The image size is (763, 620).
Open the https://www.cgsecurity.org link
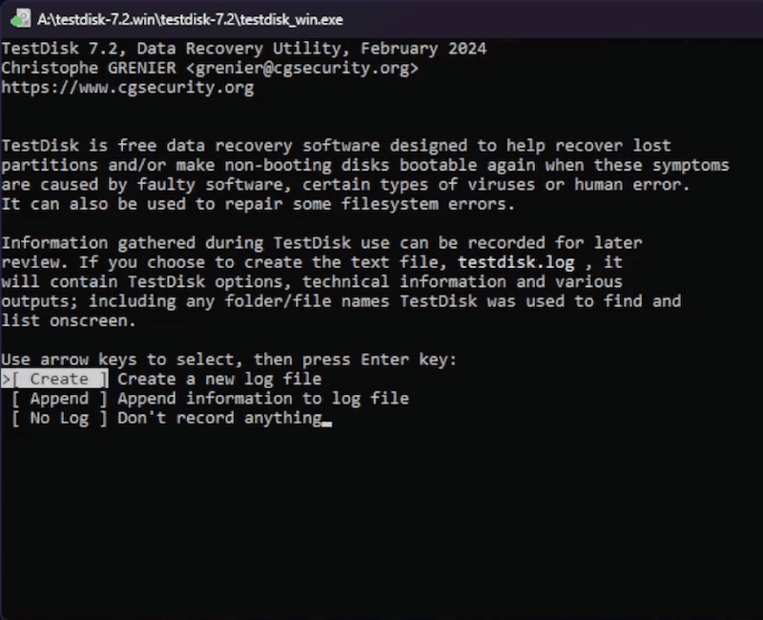(128, 88)
